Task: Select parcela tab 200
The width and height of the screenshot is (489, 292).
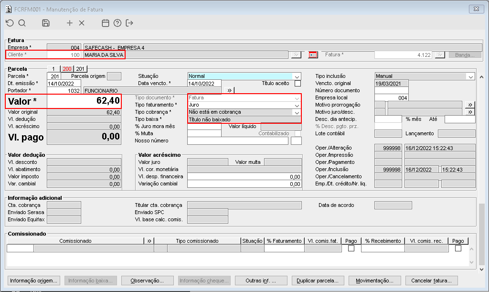Action: pyautogui.click(x=67, y=69)
